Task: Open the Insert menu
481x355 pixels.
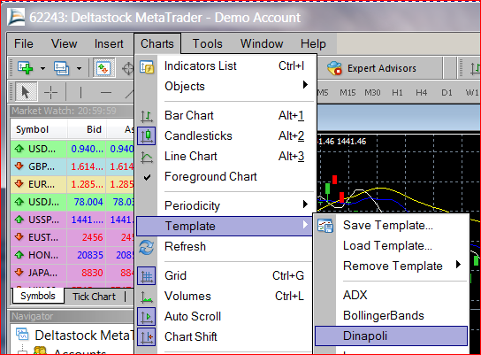Action: click(x=109, y=43)
